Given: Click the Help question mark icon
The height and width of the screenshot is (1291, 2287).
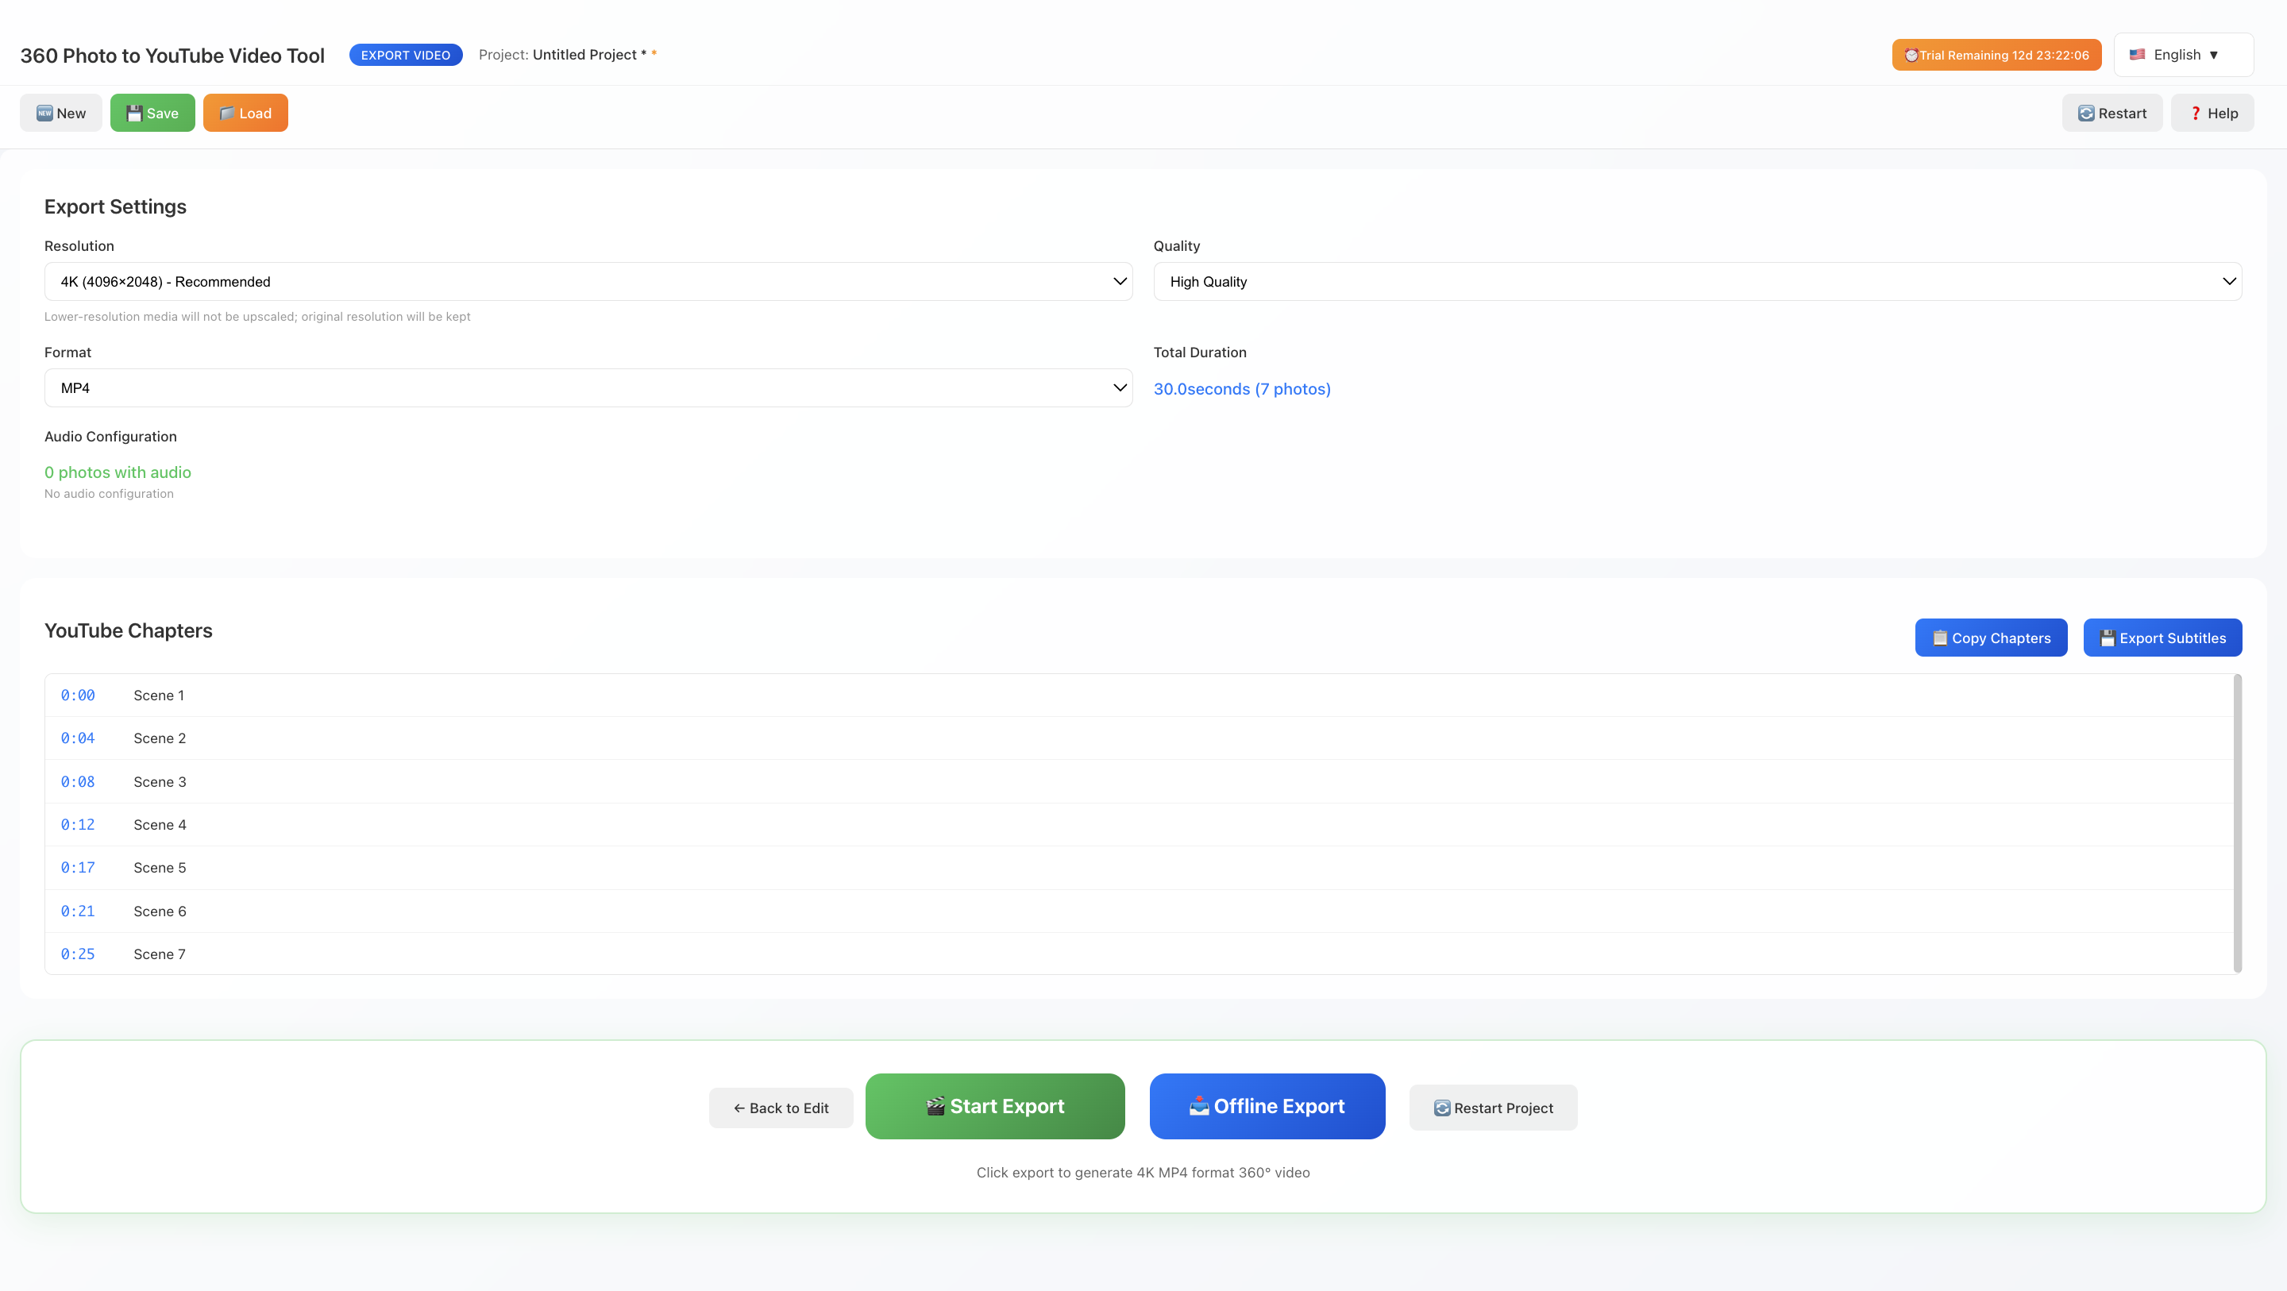Looking at the screenshot, I should point(2196,113).
